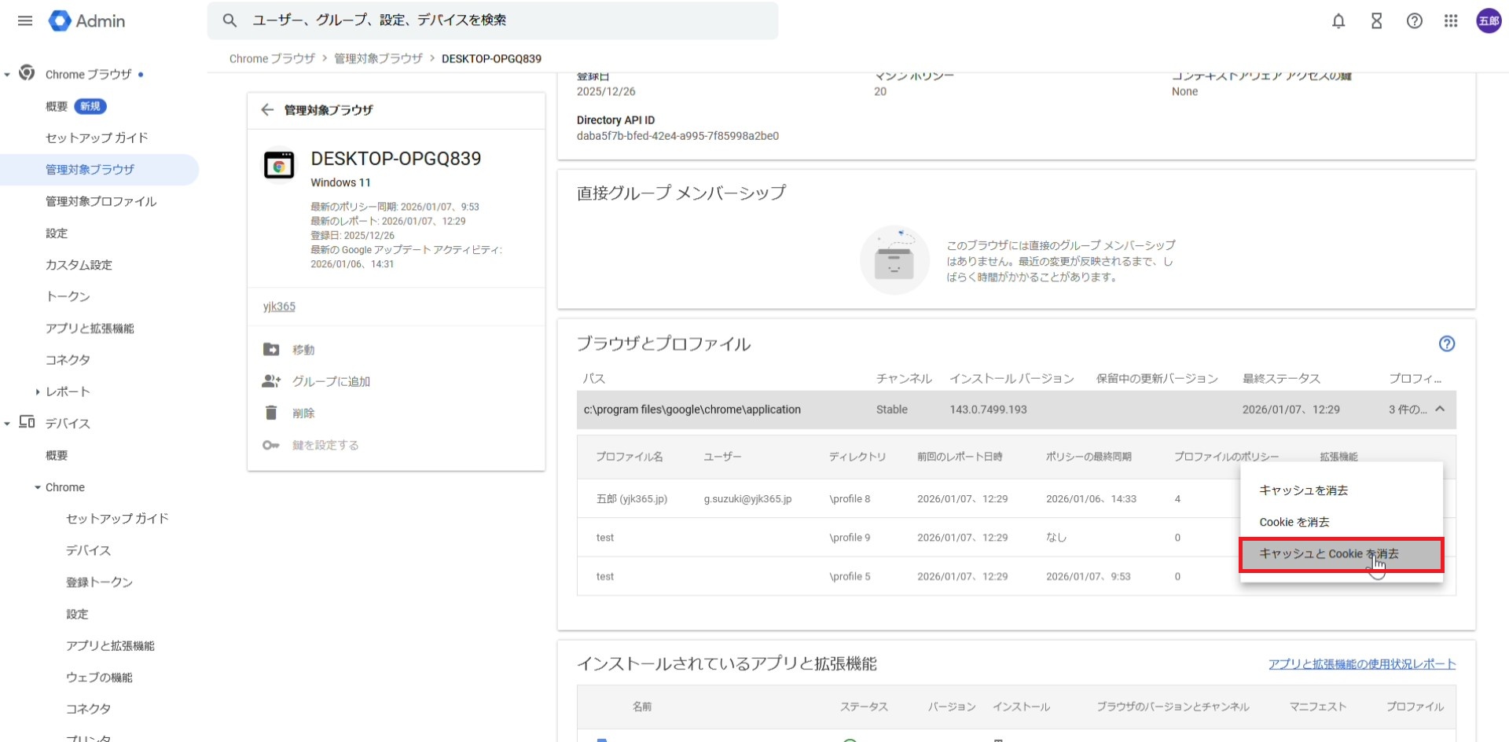Open アプリと拡張機能の使用状況レポート link
Image resolution: width=1509 pixels, height=742 pixels.
click(x=1361, y=664)
